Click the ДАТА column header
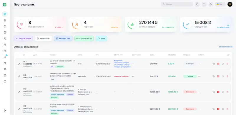 (x=35, y=55)
